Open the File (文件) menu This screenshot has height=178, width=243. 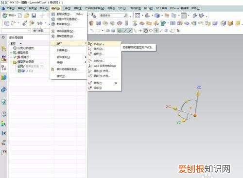point(10,8)
